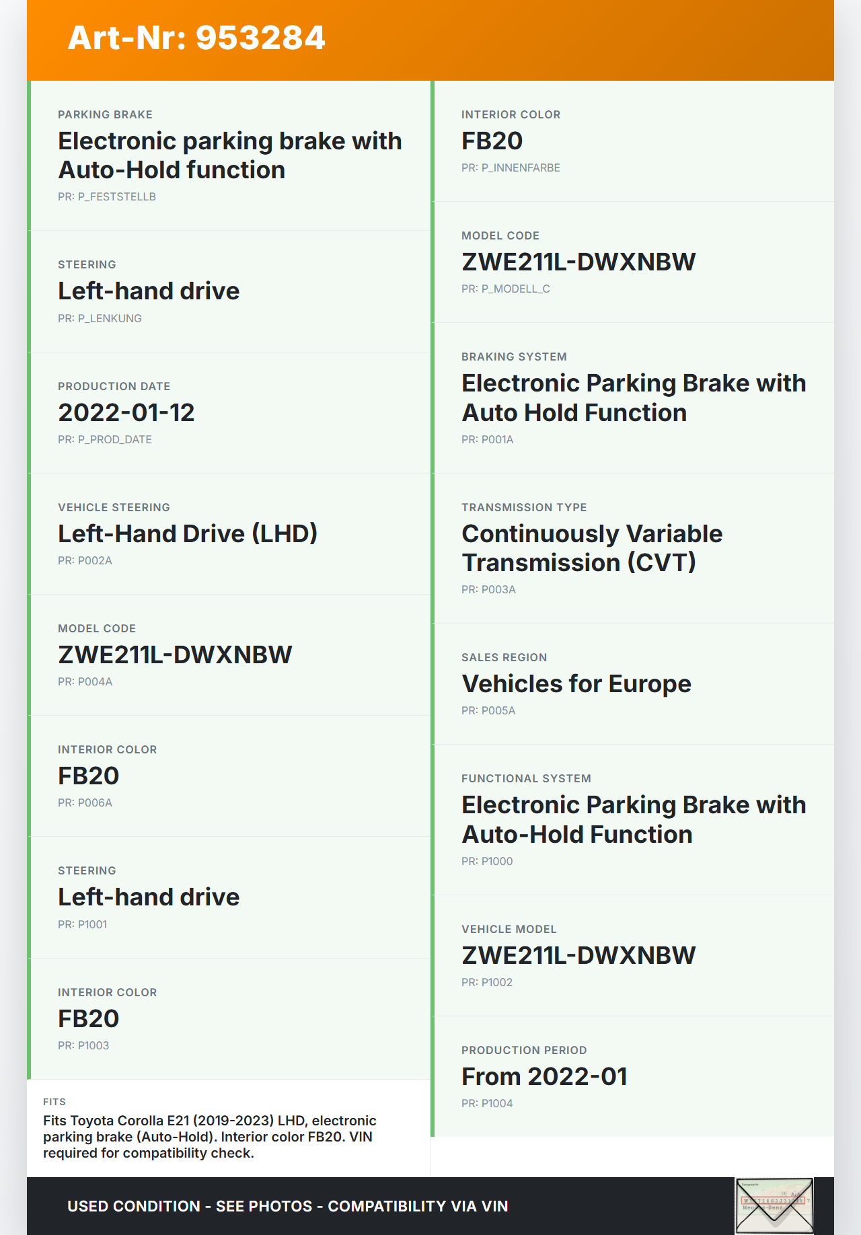Select the Parking Brake P_FESTSTELLB card
This screenshot has height=1235, width=861.
(229, 155)
